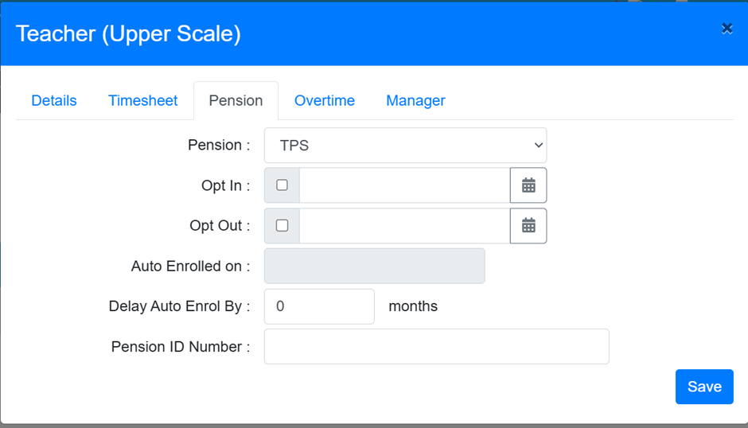Tick the Opt Out checkbox
This screenshot has width=748, height=428.
(x=282, y=226)
